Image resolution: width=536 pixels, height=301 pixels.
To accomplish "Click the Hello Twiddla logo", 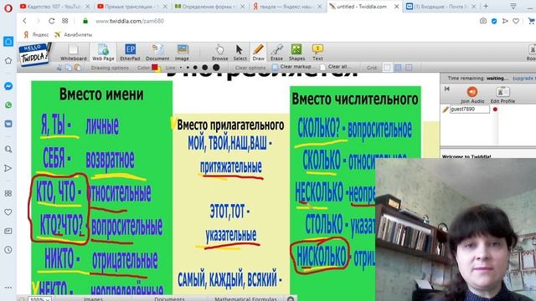I will click(34, 54).
